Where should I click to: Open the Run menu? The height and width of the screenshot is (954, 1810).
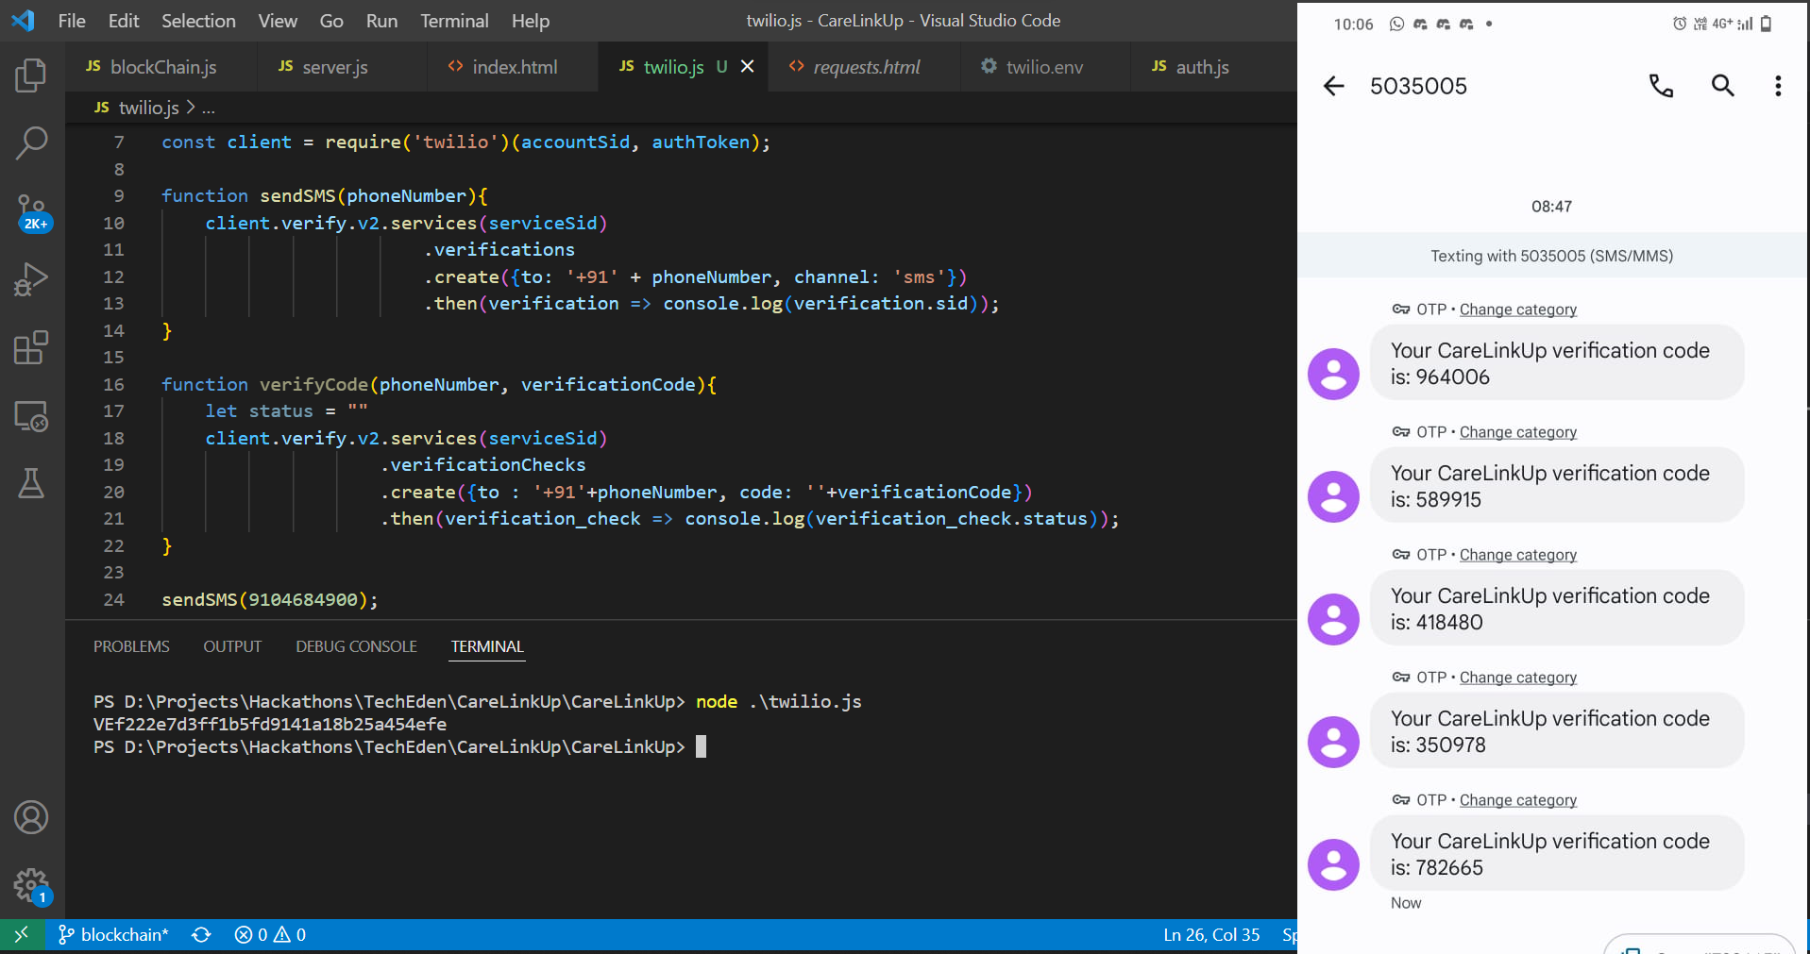[x=381, y=21]
